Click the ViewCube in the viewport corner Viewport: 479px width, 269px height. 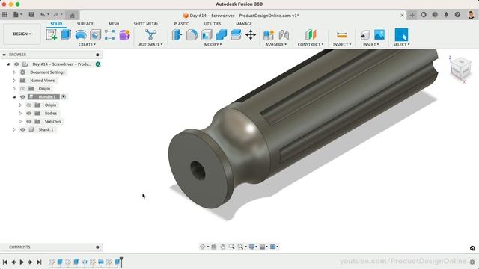pos(460,69)
